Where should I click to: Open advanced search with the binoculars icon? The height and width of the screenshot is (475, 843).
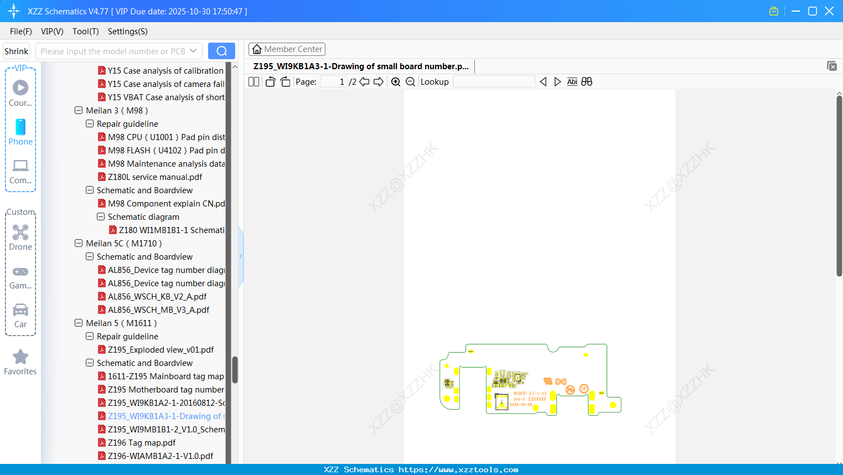tap(586, 81)
